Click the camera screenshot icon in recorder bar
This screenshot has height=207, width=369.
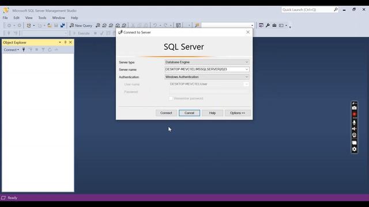click(x=354, y=108)
